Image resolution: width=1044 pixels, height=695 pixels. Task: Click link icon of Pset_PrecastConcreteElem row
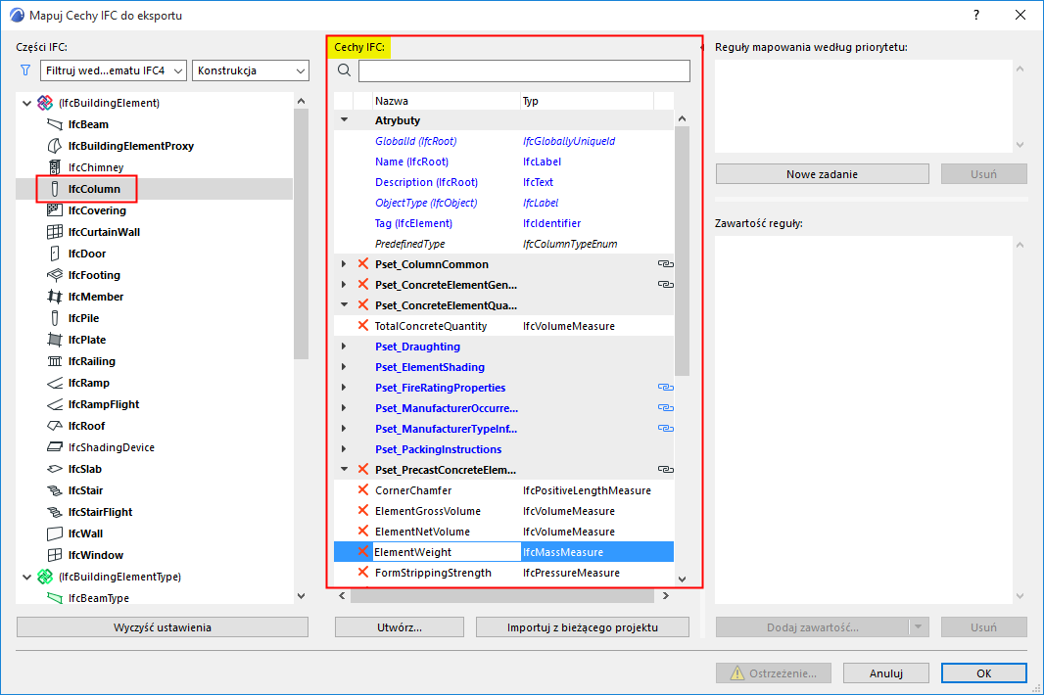(x=665, y=470)
